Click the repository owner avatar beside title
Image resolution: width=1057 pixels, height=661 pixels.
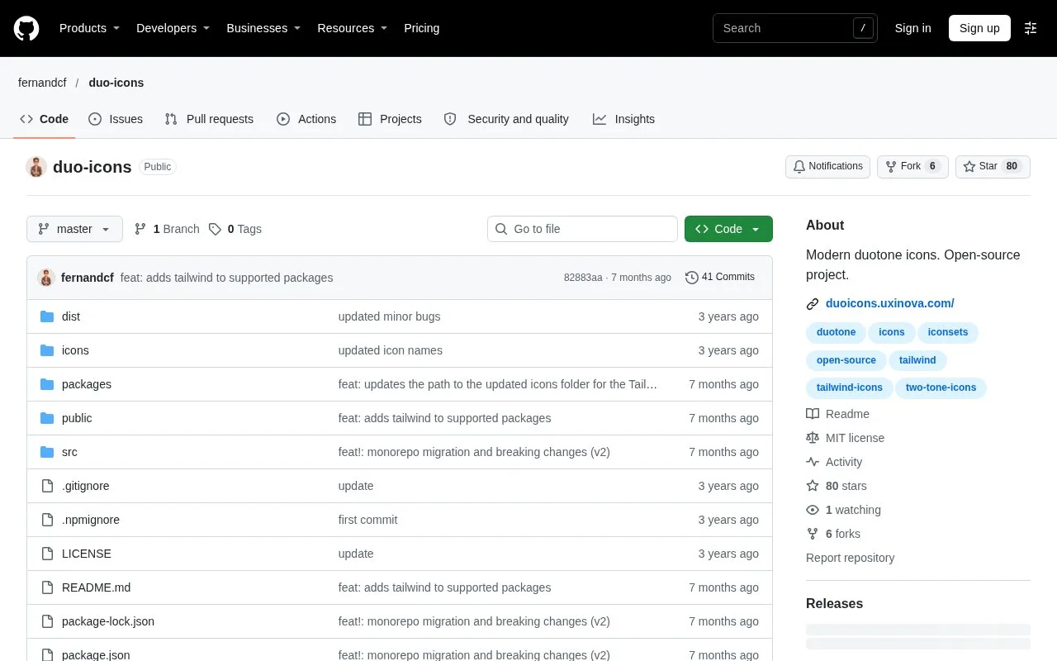(36, 167)
